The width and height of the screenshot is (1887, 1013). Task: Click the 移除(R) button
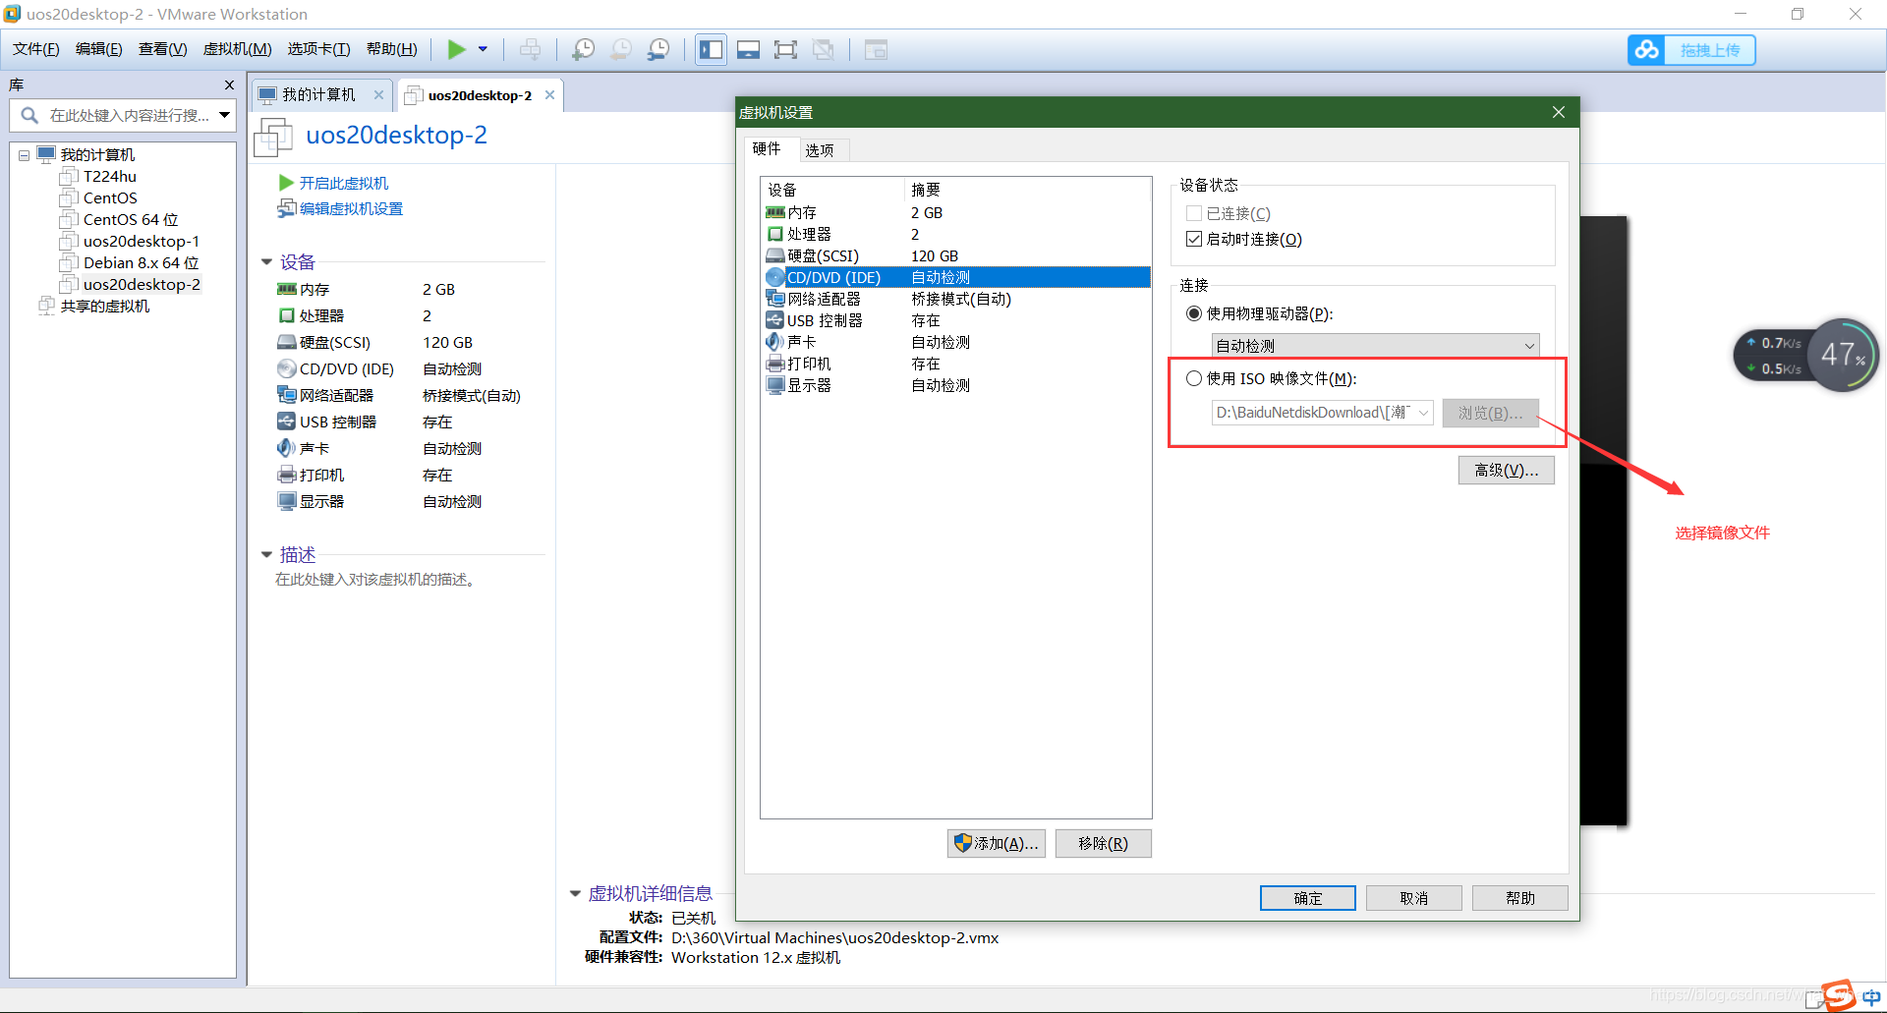[x=1103, y=844]
